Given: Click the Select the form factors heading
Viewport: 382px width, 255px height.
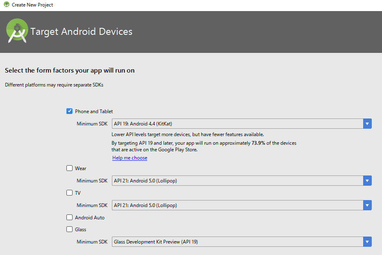Looking at the screenshot, I should (70, 71).
